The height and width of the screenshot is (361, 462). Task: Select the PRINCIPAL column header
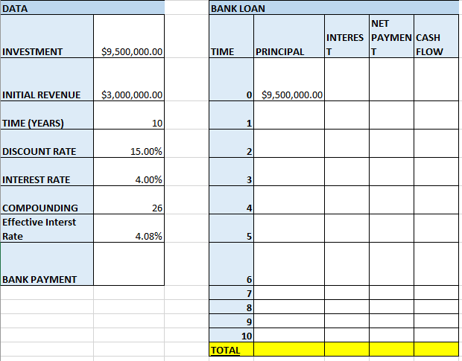tap(289, 36)
